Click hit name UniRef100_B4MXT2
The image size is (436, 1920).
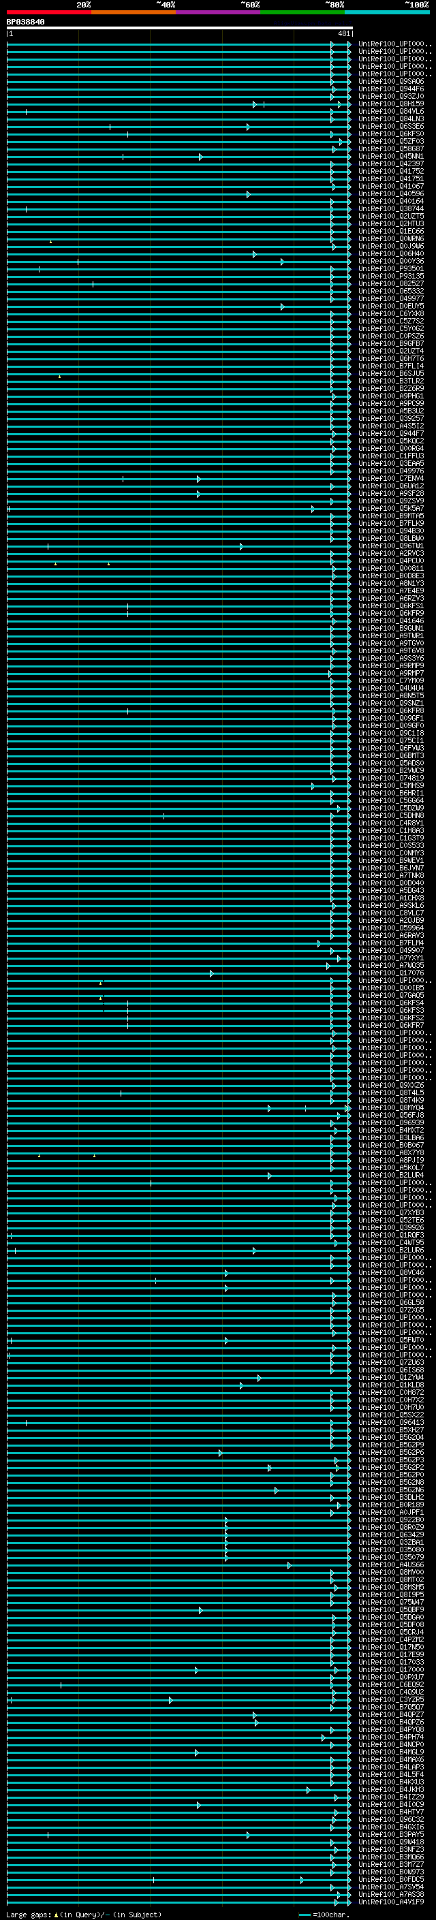click(391, 1130)
